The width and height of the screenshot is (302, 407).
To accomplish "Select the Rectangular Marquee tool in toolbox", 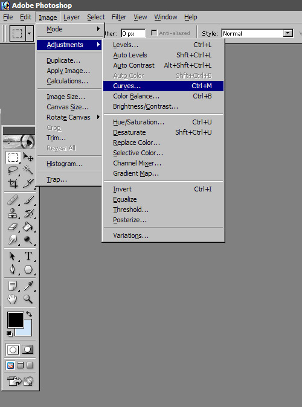I will tap(13, 157).
